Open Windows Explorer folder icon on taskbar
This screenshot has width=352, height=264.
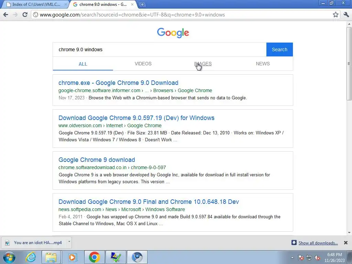tap(51, 257)
